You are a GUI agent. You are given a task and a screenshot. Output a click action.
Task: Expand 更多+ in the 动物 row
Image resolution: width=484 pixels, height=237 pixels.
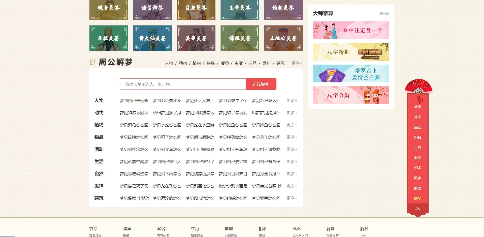tap(292, 113)
